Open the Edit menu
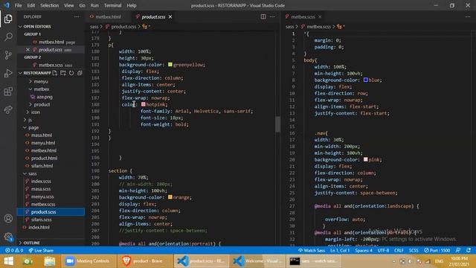Image resolution: width=476 pixels, height=268 pixels. [31, 5]
